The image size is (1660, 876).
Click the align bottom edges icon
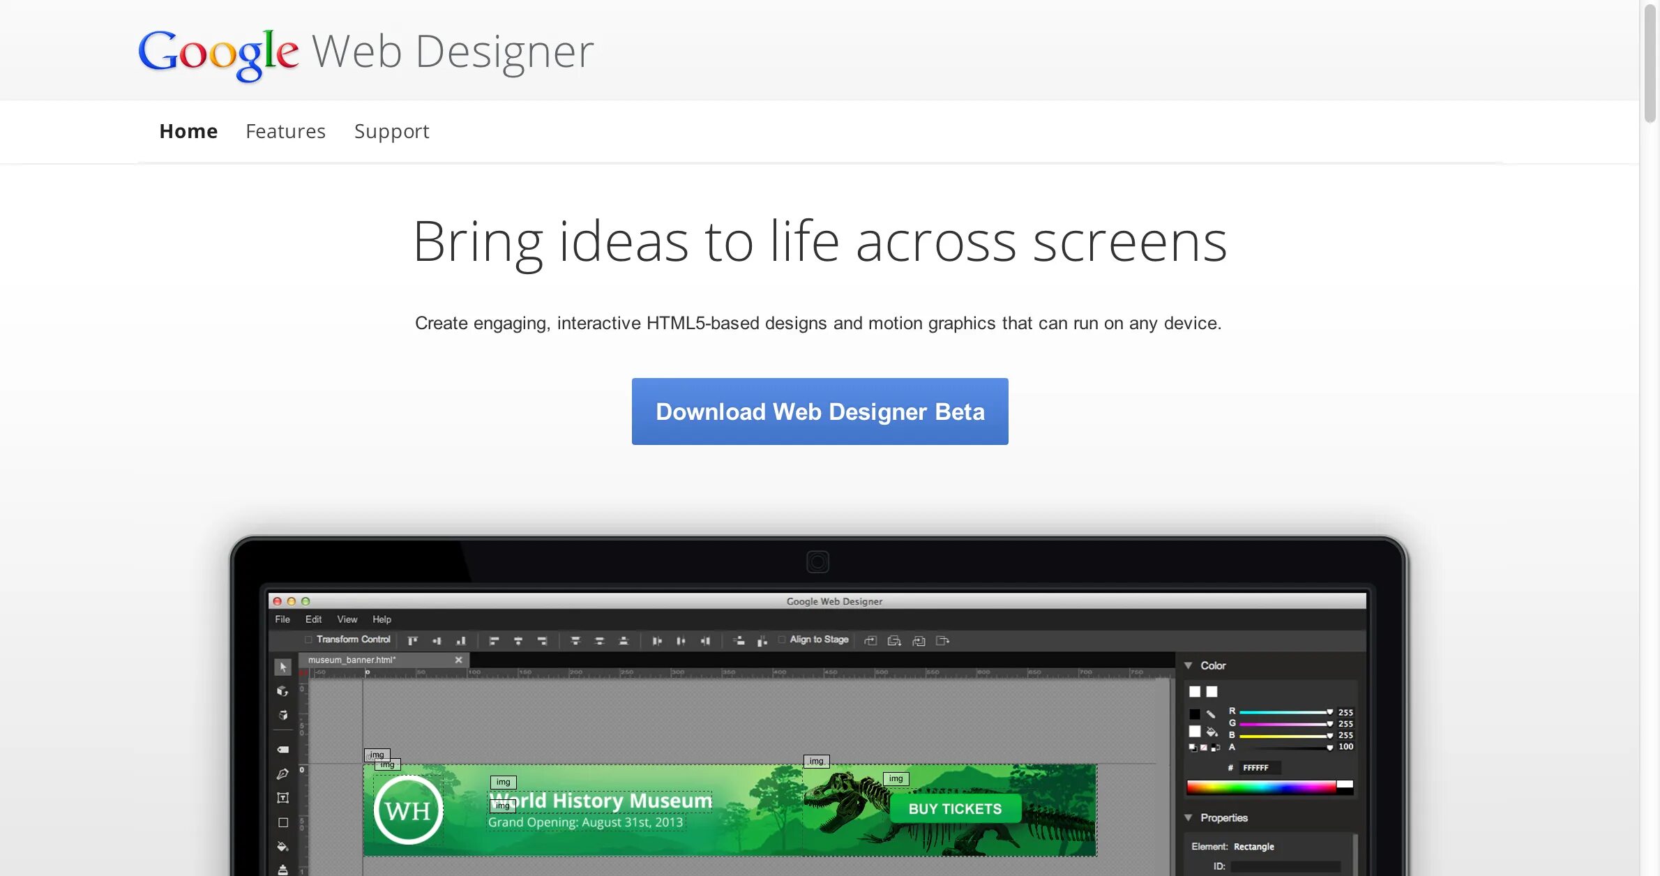460,640
